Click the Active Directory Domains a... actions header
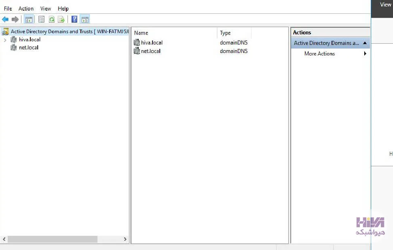393x250 pixels. coord(330,43)
